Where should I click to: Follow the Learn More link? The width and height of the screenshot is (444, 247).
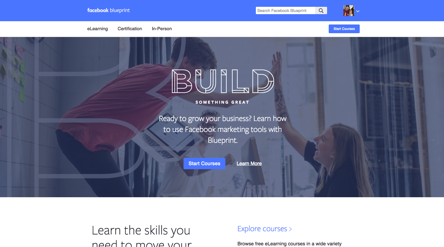tap(249, 163)
